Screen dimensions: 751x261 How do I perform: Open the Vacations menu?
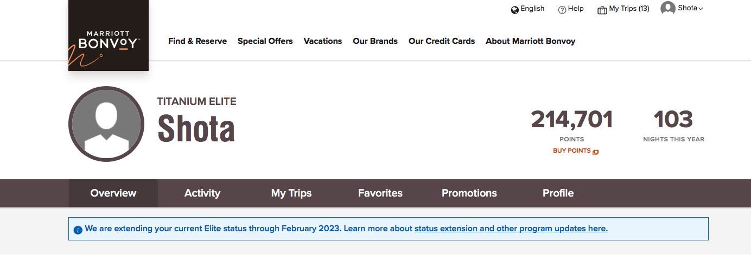click(x=323, y=41)
